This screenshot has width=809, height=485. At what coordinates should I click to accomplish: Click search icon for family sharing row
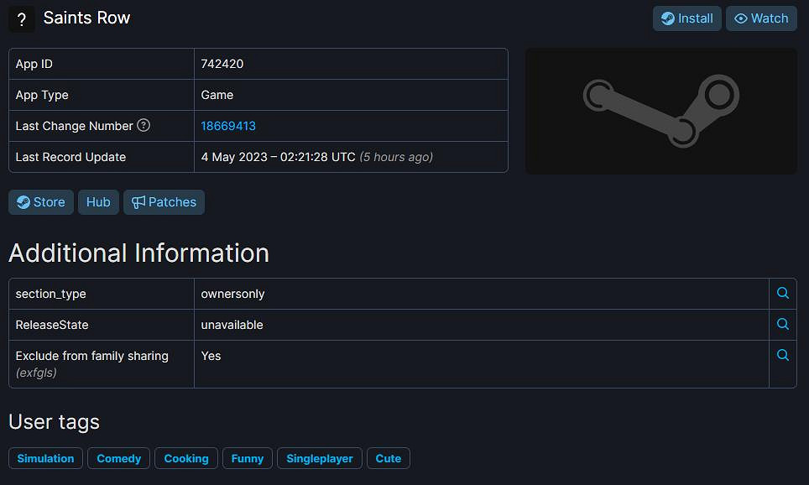[x=782, y=356]
